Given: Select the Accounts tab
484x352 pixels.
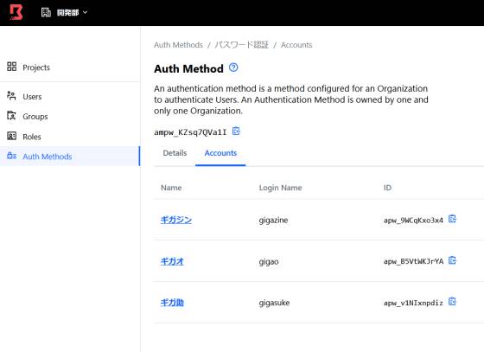Looking at the screenshot, I should tap(220, 153).
